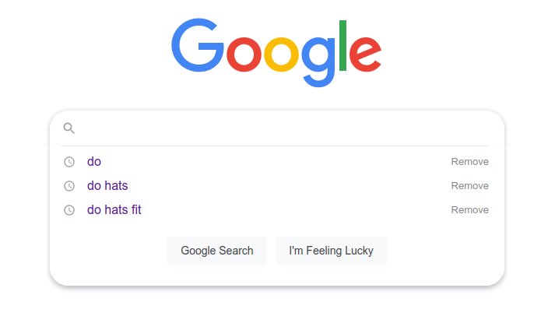This screenshot has width=548, height=309.
Task: Click the first red o in the Google logo
Action: [x=244, y=54]
